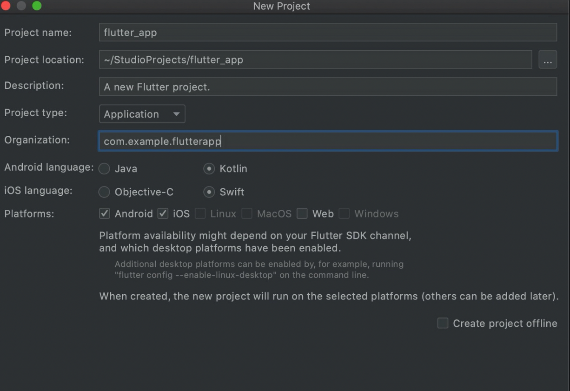Click into the Project location path field

coord(316,60)
